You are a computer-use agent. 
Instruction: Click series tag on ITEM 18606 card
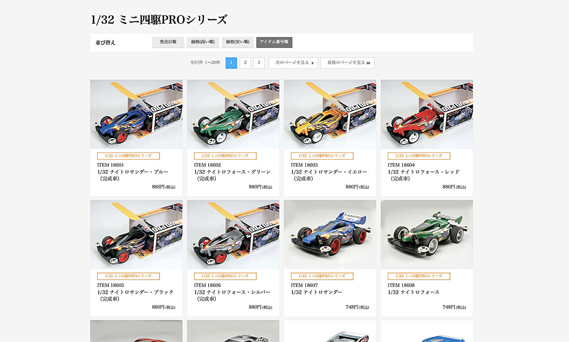coord(225,276)
